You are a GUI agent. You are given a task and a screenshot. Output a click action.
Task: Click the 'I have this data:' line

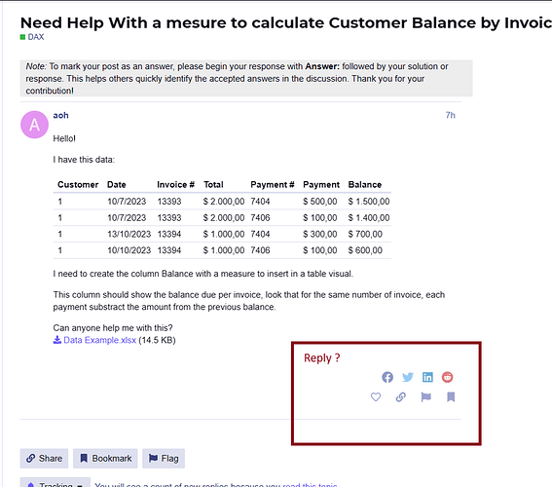[84, 160]
